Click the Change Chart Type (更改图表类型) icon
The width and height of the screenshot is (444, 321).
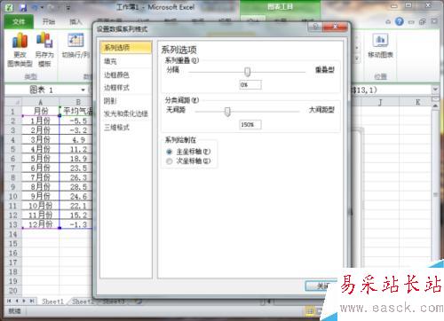[x=20, y=49]
